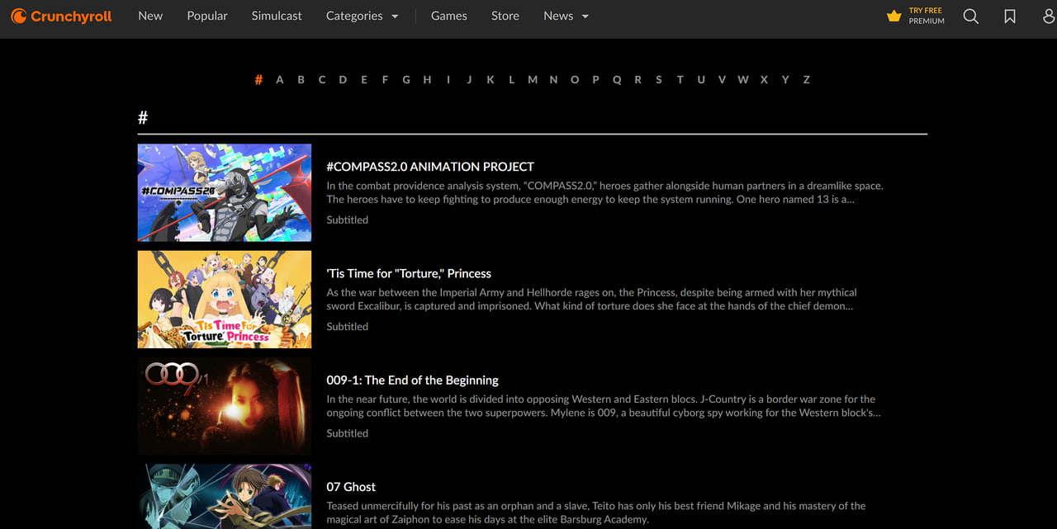Jump to letter Q in index

(617, 79)
